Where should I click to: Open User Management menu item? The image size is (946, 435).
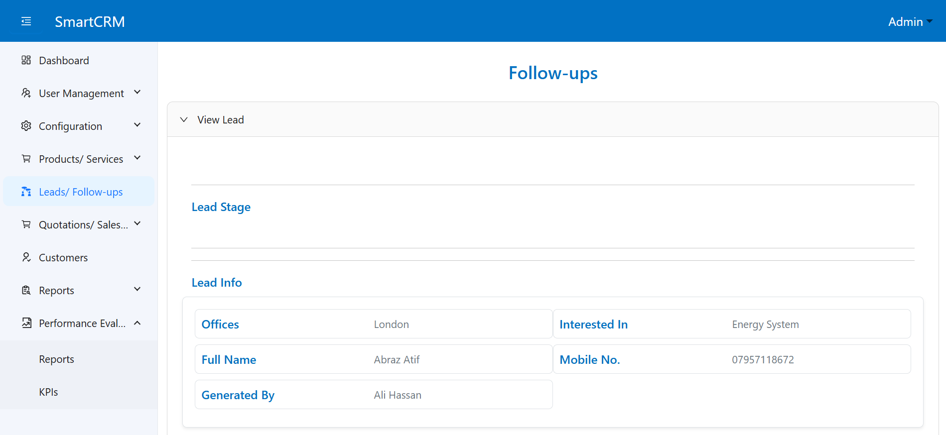(x=79, y=93)
